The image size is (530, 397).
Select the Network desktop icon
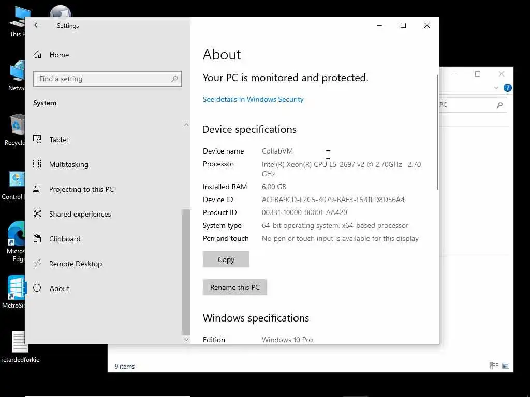pyautogui.click(x=17, y=75)
